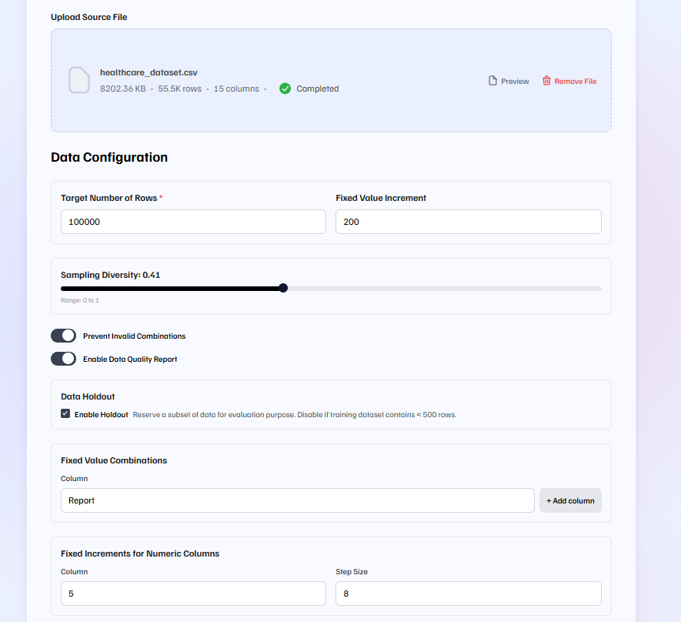Open the Preview link text
The width and height of the screenshot is (681, 622).
515,82
